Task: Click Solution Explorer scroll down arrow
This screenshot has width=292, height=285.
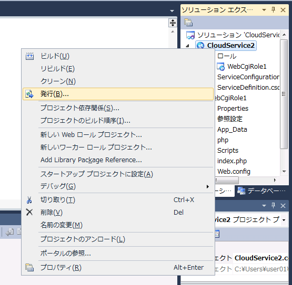Action: 284,171
